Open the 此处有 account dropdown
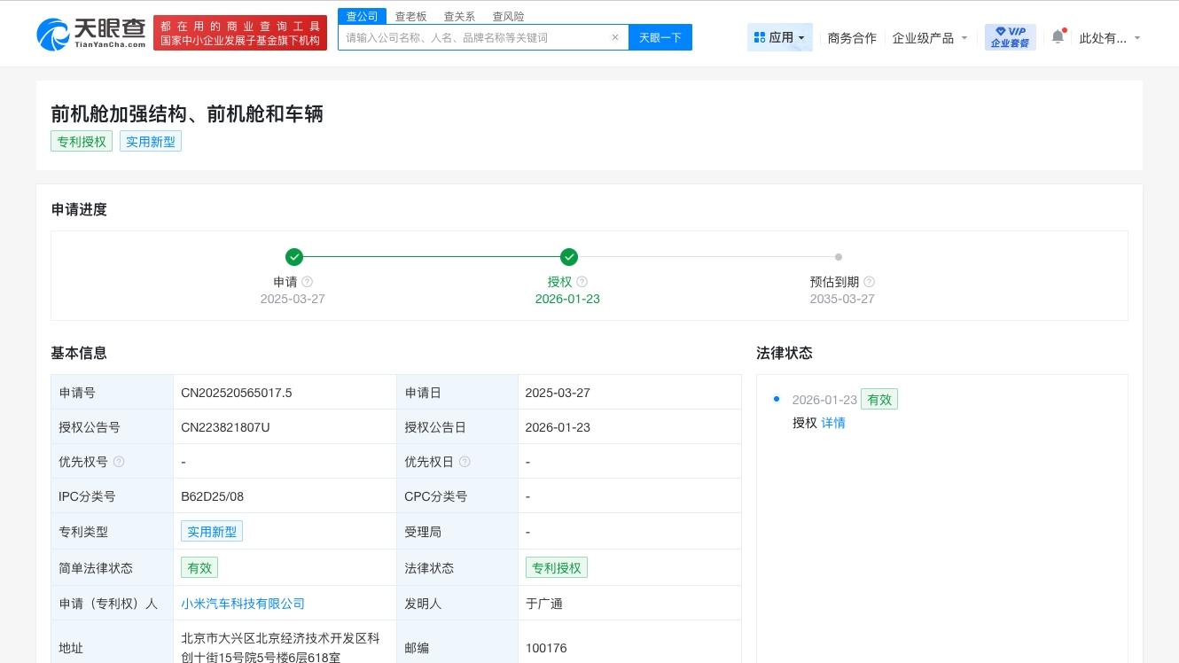Screen dimensions: 1179x663 tap(1105, 38)
